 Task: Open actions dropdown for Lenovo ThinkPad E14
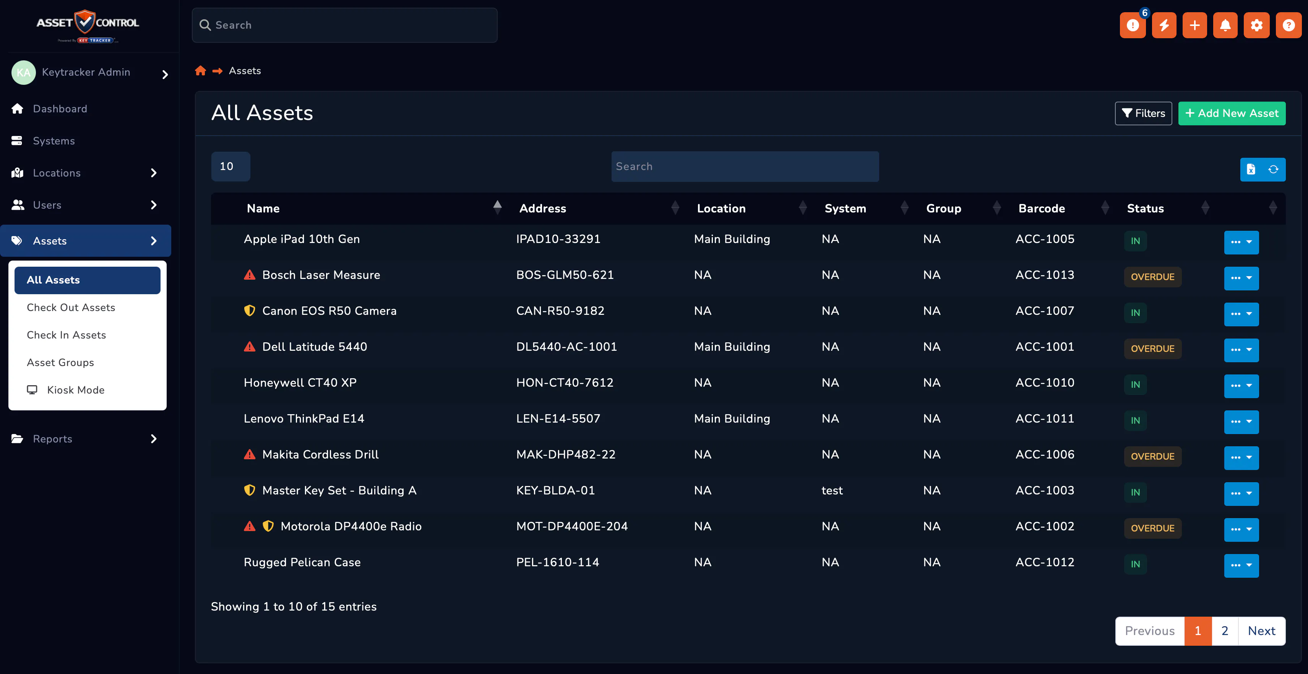[1241, 422]
